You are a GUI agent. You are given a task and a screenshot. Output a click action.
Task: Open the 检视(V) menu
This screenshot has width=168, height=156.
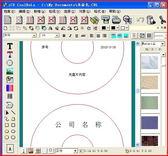(55, 11)
